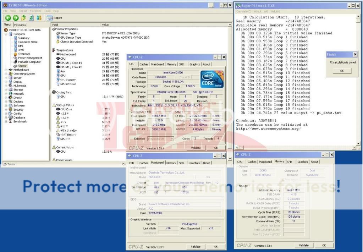The image size is (363, 252).
Task: Click the Super PI horizontal scrollbar left arrow
Action: point(237,147)
